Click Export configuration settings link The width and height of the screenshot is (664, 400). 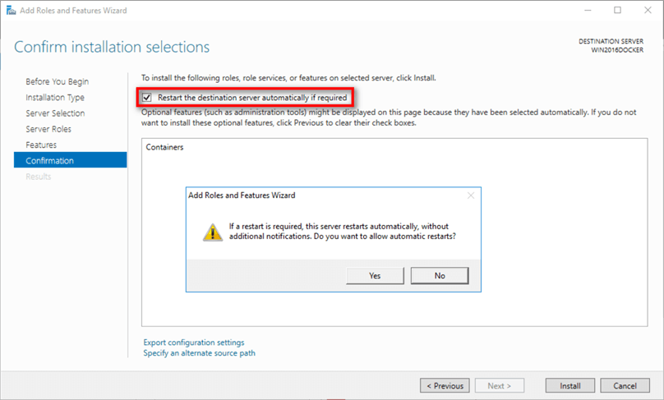(193, 343)
